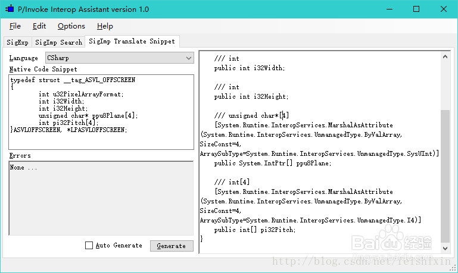Click the Native Code Snippet label
458x273 pixels.
(x=43, y=69)
